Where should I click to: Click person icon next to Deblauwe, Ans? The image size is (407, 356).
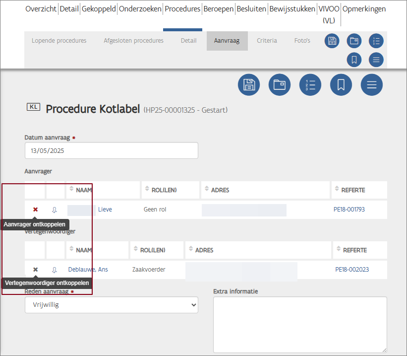[x=55, y=270]
